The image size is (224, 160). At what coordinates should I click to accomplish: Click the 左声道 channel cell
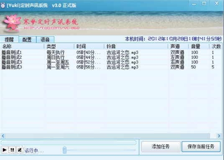(x=177, y=57)
